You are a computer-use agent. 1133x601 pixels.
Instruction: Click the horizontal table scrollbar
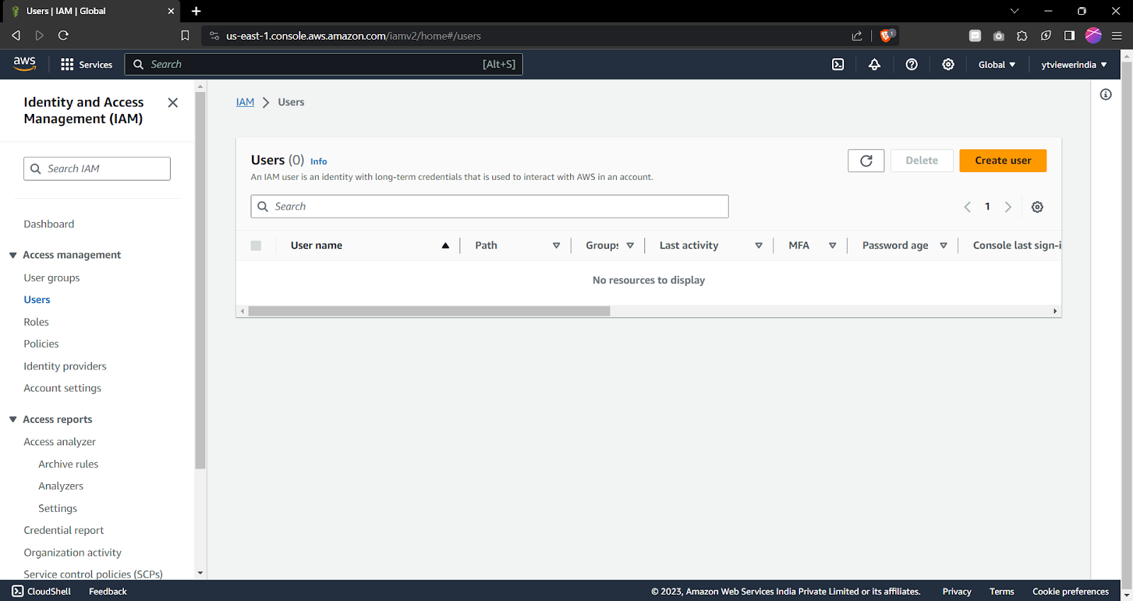pyautogui.click(x=429, y=311)
